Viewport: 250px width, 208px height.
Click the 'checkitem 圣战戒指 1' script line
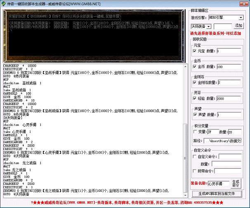click(x=22, y=83)
